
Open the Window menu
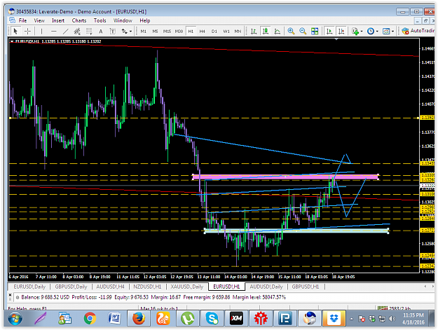point(123,20)
